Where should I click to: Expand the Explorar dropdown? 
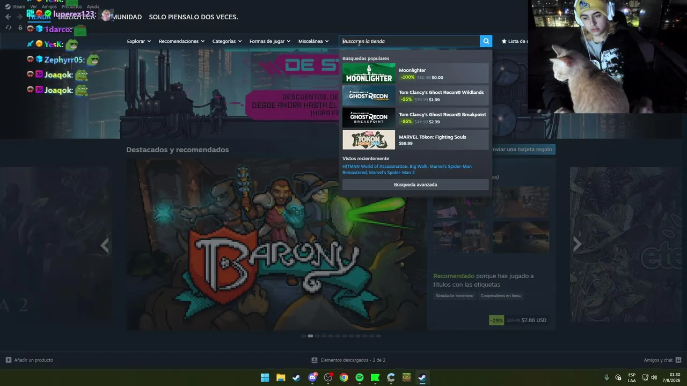point(139,41)
